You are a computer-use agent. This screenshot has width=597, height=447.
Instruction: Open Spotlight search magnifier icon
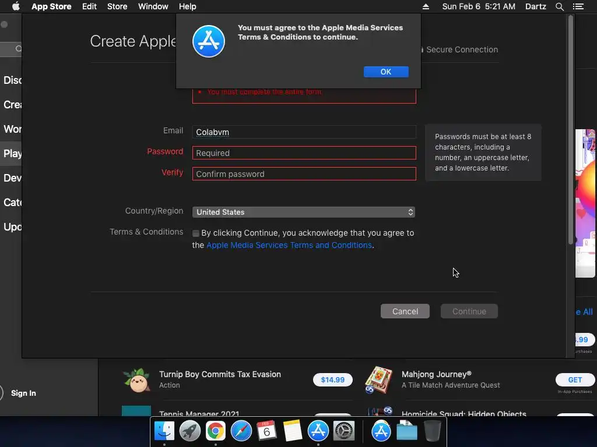click(x=559, y=6)
